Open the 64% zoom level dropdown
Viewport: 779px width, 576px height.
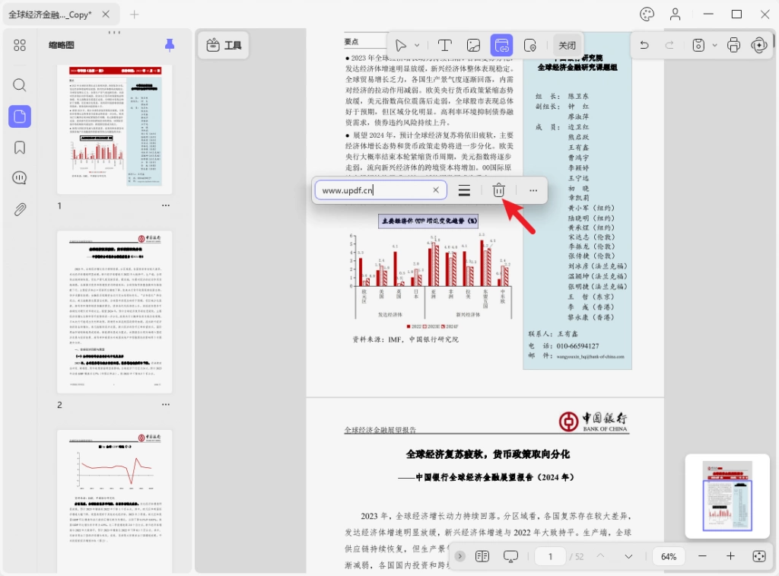[669, 556]
